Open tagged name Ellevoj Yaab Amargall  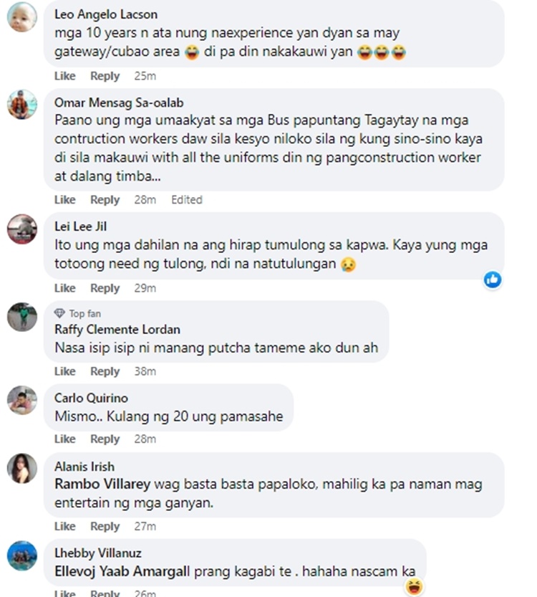(122, 571)
